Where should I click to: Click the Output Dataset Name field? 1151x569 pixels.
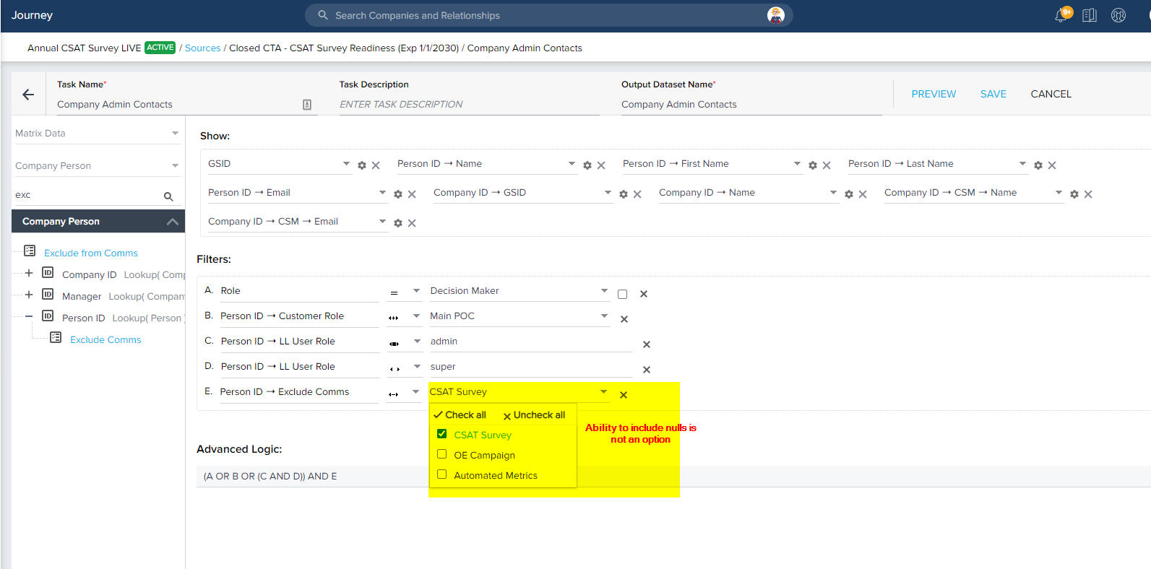tap(751, 105)
